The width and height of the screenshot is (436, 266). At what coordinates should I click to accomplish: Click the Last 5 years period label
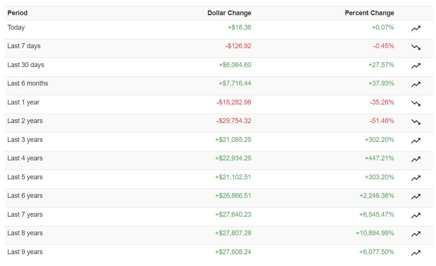pos(25,177)
